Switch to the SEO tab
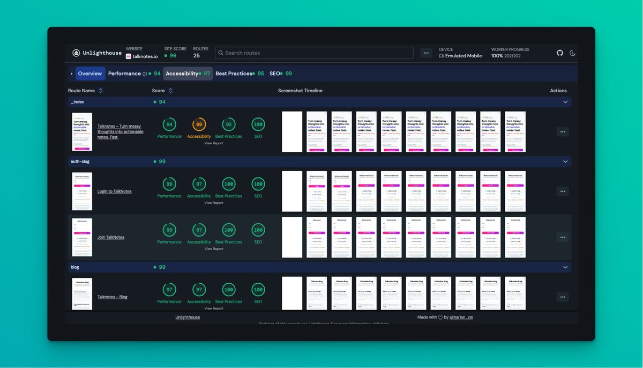643x368 pixels. pos(281,73)
